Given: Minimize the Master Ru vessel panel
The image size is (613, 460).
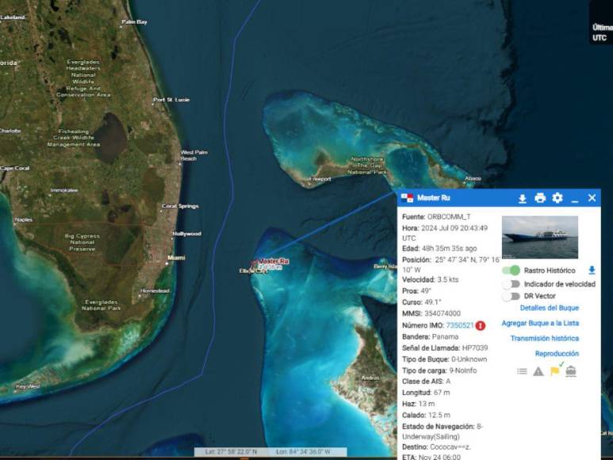Looking at the screenshot, I should click(x=575, y=198).
